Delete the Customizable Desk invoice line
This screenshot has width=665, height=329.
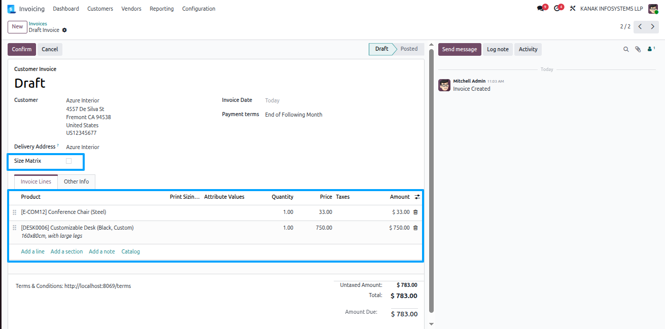(415, 228)
